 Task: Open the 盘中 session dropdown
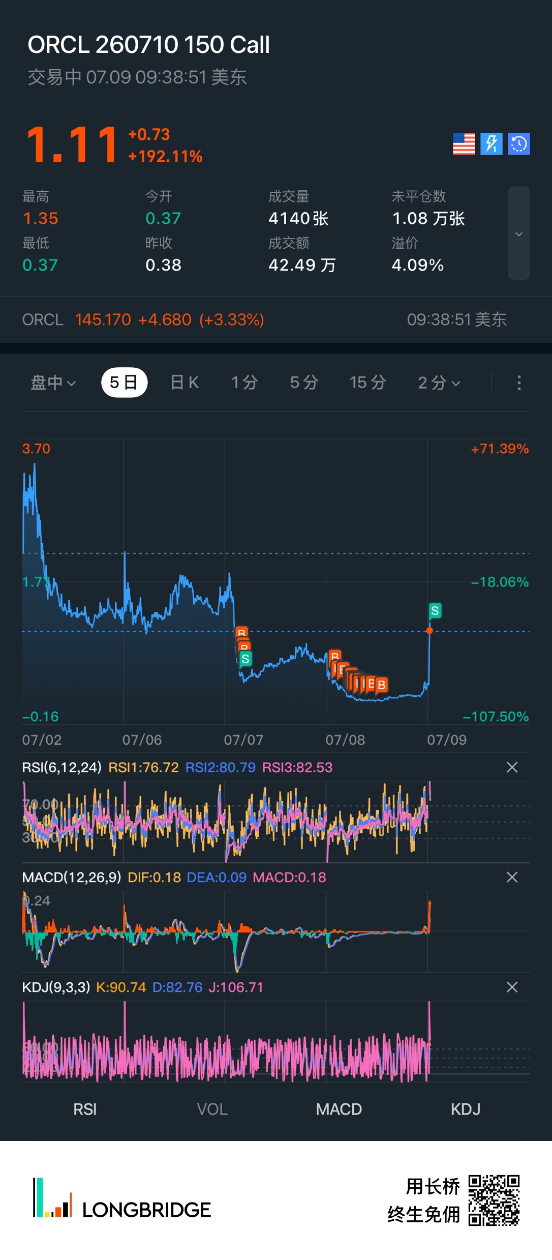(x=53, y=383)
